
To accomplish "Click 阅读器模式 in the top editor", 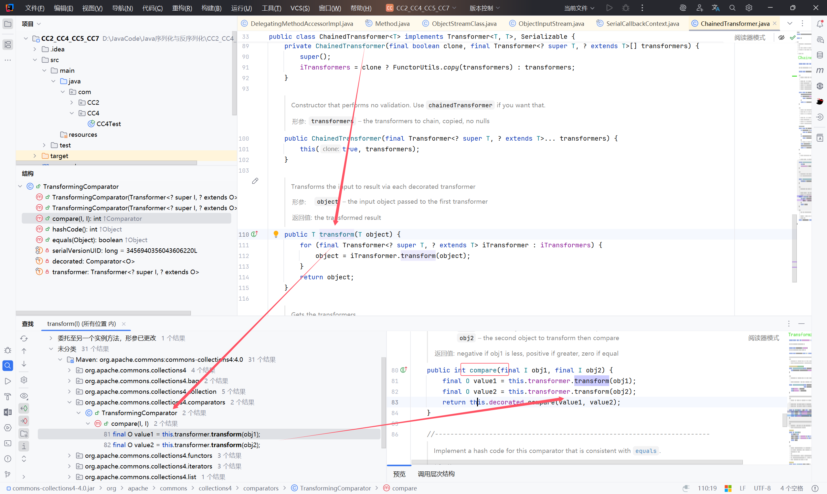I will tap(750, 38).
